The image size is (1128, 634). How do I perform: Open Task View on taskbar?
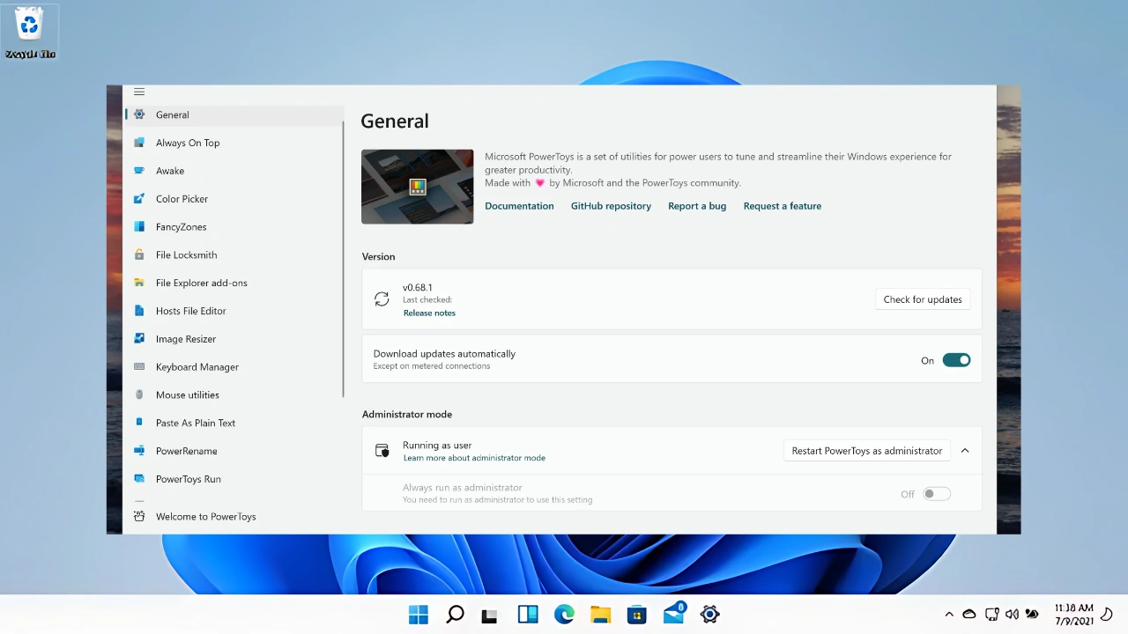coord(490,615)
